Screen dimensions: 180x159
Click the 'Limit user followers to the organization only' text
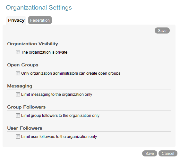(59, 137)
